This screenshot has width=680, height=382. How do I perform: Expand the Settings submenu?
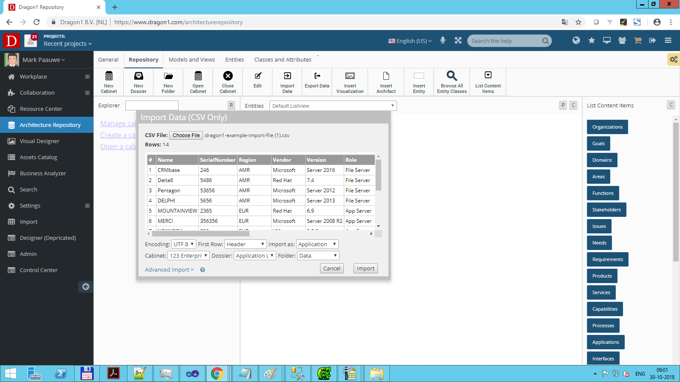(87, 206)
